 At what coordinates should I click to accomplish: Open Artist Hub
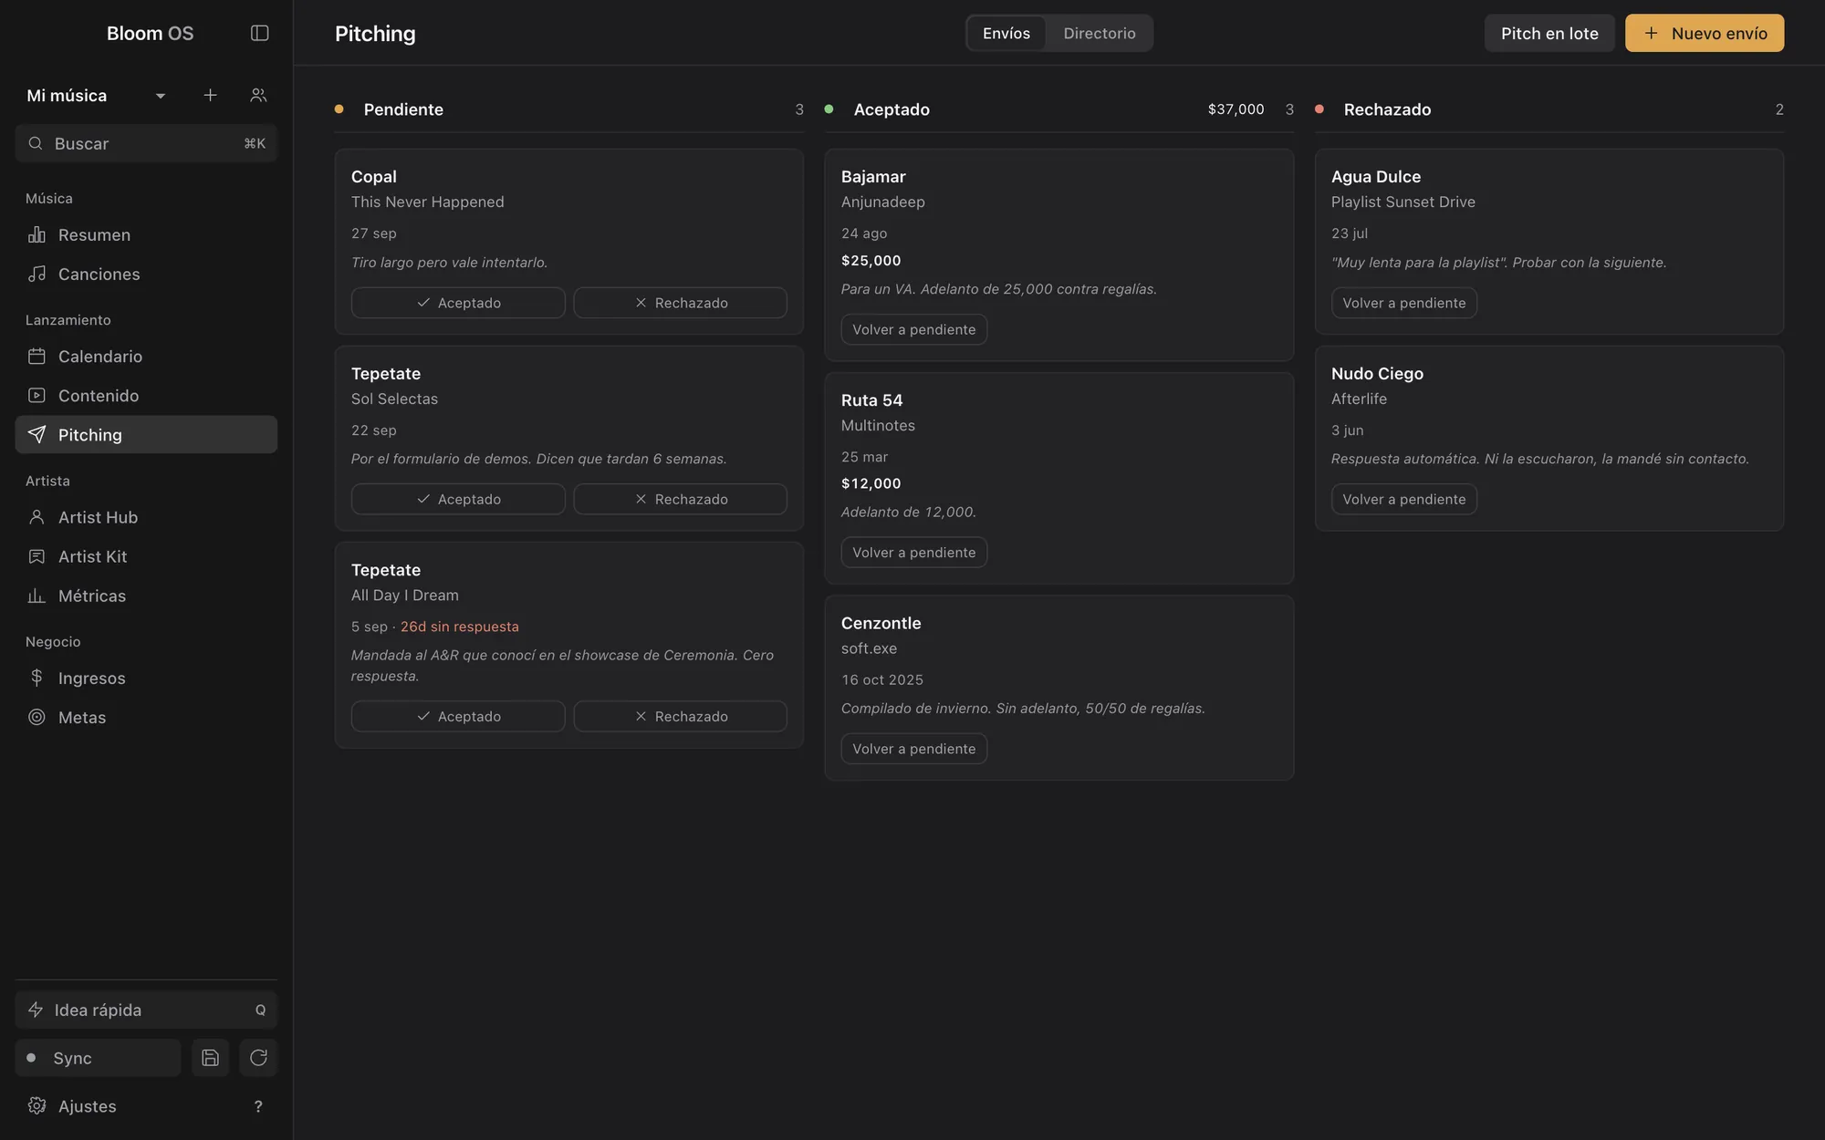click(146, 517)
